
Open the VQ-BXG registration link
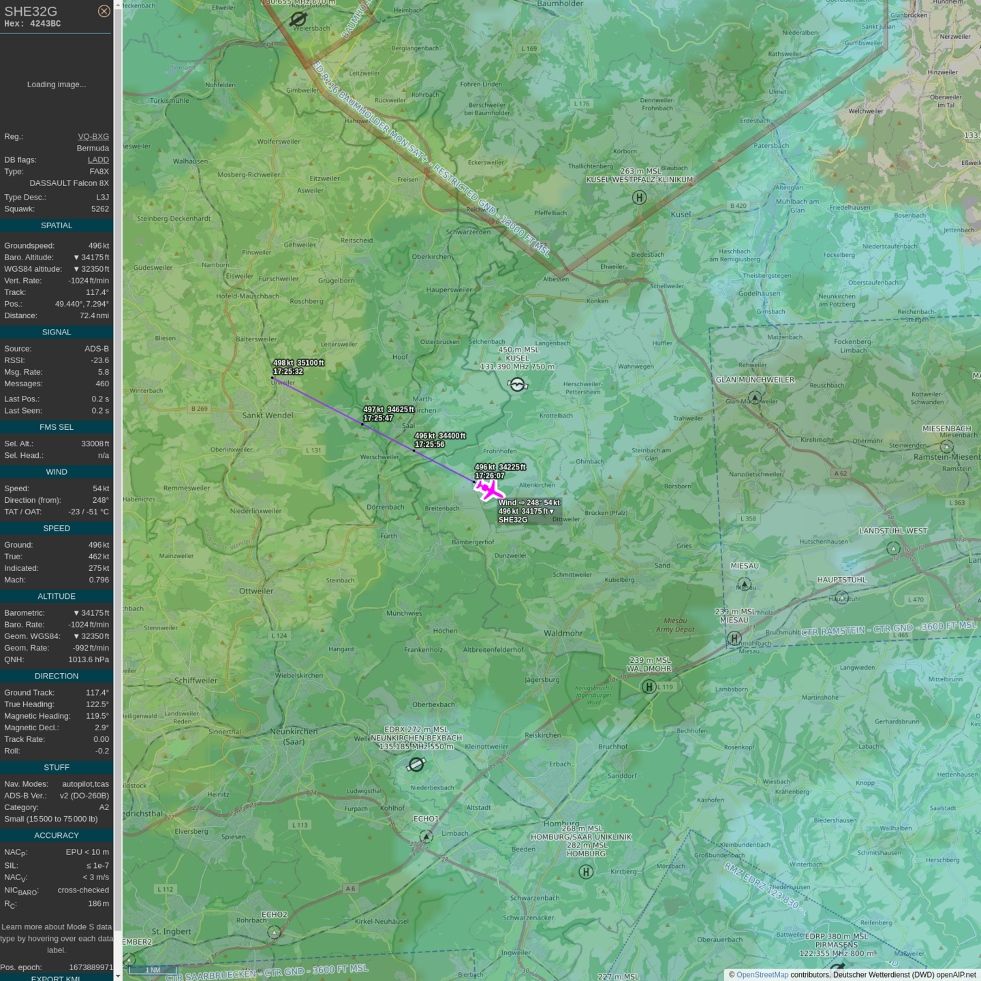(x=93, y=136)
